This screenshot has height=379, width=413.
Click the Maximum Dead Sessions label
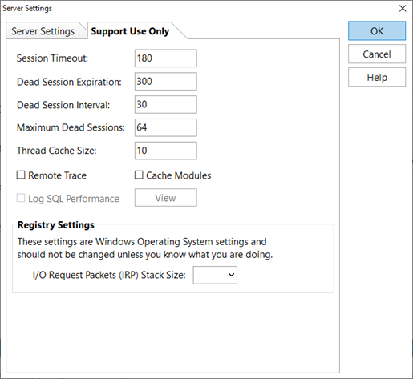71,127
